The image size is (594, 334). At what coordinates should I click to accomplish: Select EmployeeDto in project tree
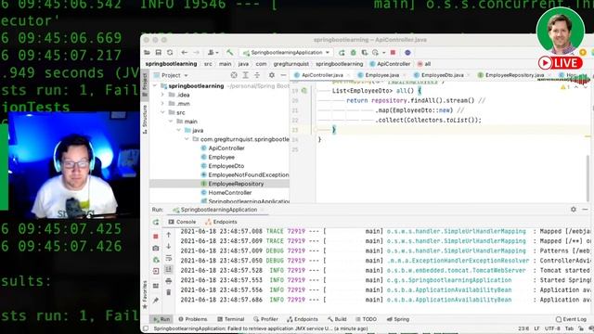point(226,166)
